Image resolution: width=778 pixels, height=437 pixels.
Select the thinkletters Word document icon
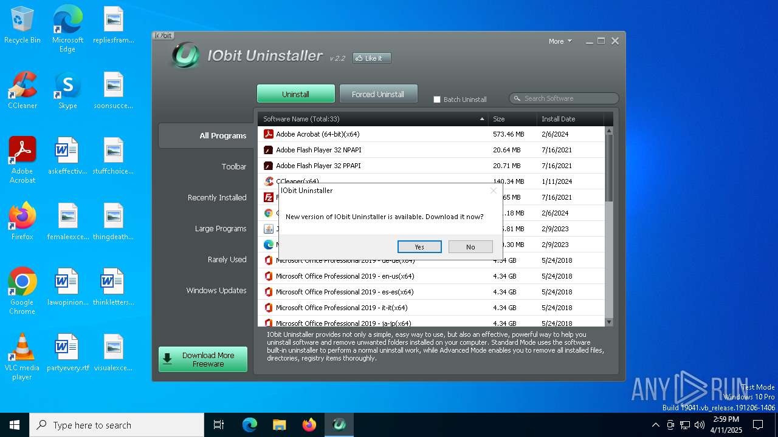click(112, 281)
